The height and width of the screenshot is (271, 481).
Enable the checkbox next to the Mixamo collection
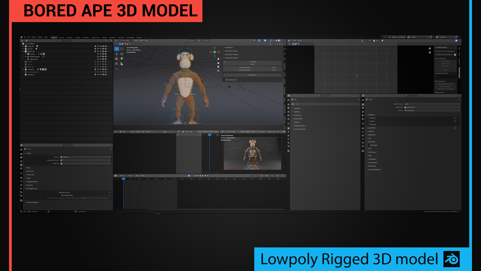pyautogui.click(x=95, y=64)
